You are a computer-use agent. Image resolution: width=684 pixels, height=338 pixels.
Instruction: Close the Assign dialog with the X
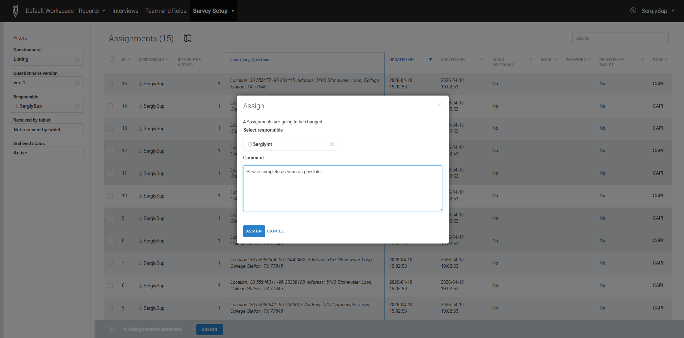pyautogui.click(x=439, y=105)
